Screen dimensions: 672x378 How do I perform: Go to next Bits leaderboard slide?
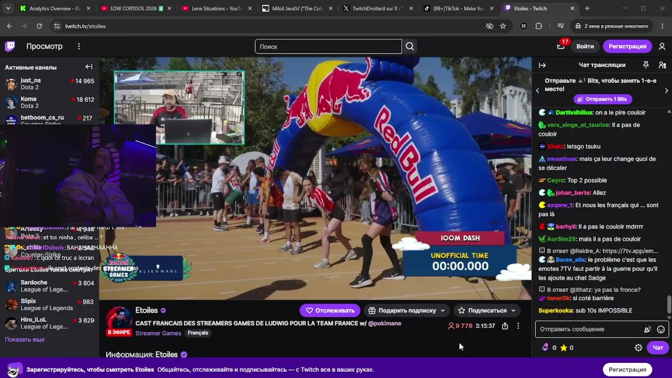[x=667, y=90]
